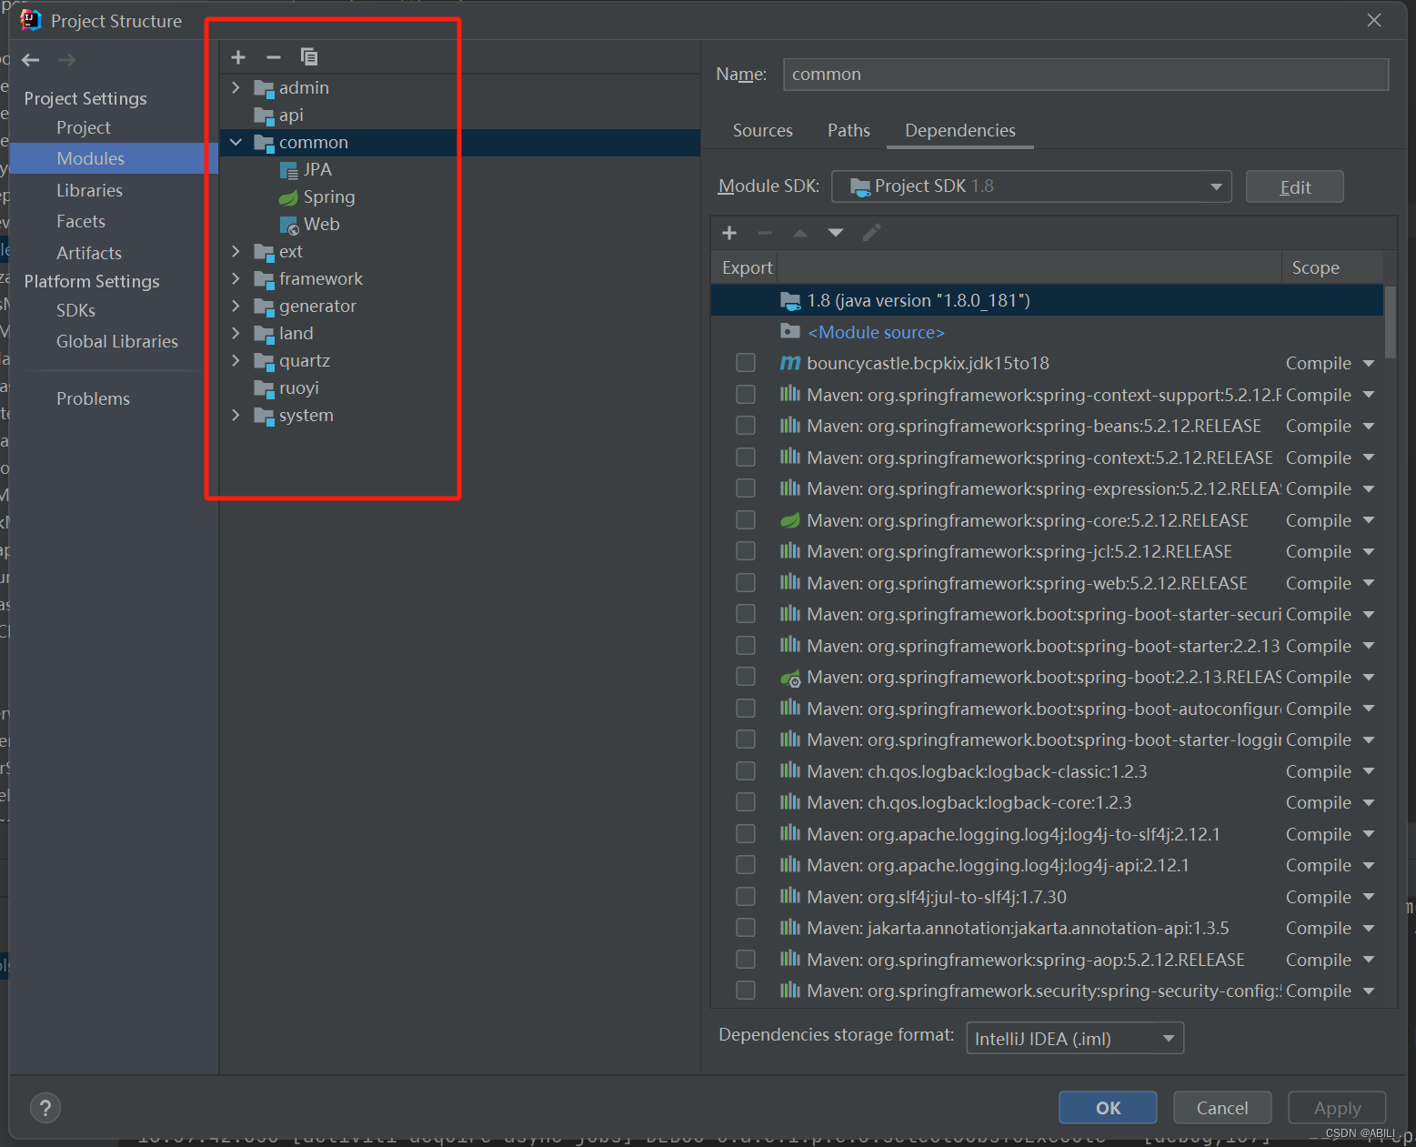Image resolution: width=1416 pixels, height=1147 pixels.
Task: Click the Edit button next to Module SDK
Action: (x=1294, y=186)
